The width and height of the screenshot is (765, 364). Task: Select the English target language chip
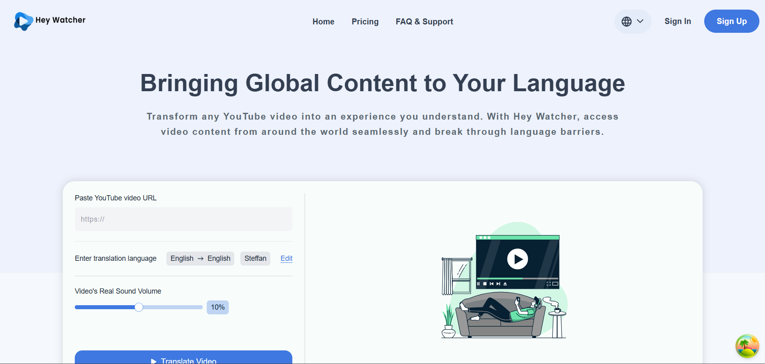click(x=219, y=258)
